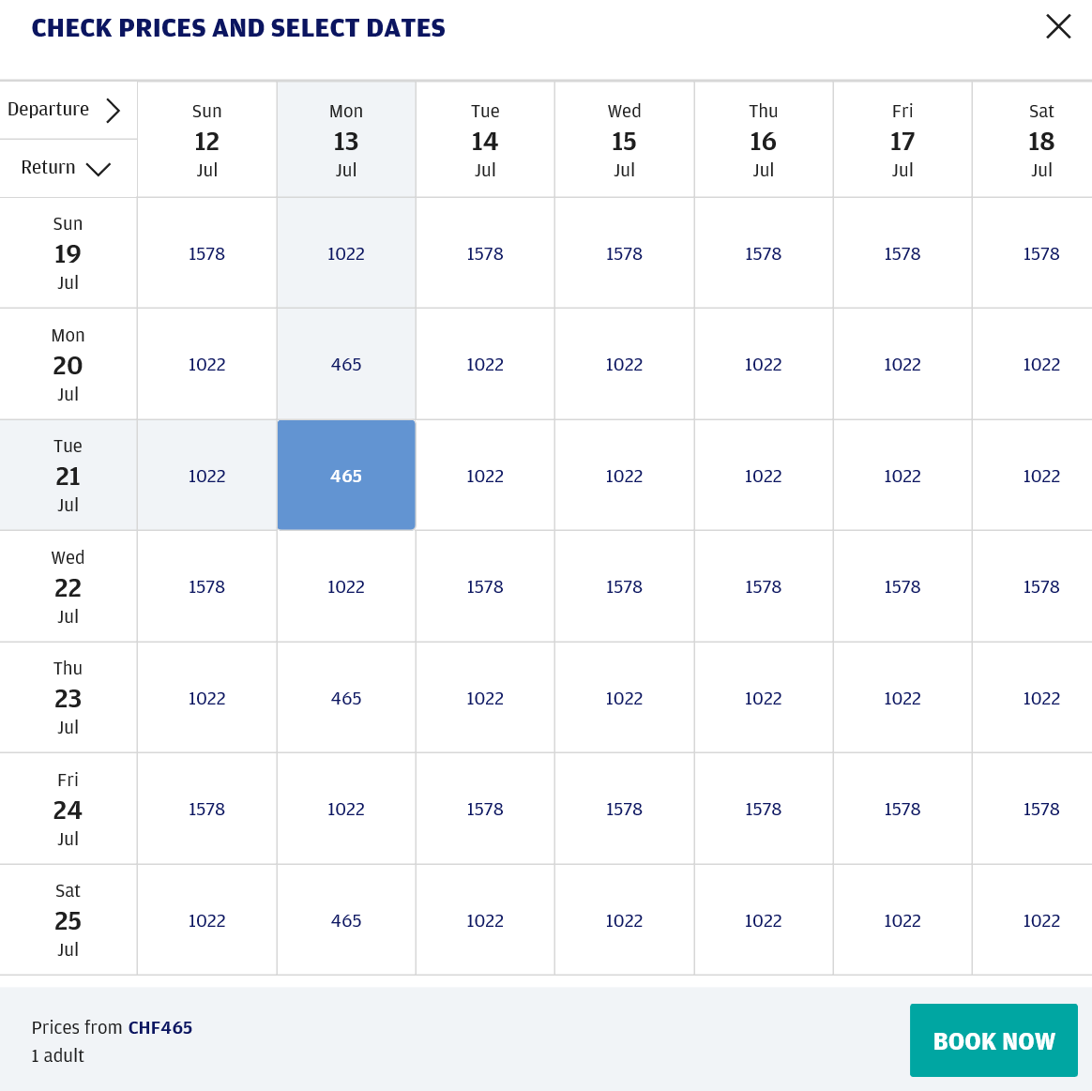Choose 465 fare: depart 13 Jul, return 20 Jul

coord(346,364)
